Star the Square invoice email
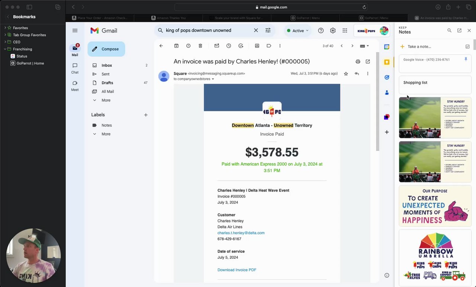The image size is (476, 287). (x=346, y=74)
